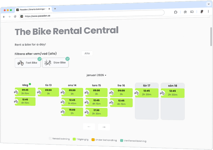This screenshot has height=150, width=213.
Task: Open the browser profile avatar
Action: pos(202,12)
